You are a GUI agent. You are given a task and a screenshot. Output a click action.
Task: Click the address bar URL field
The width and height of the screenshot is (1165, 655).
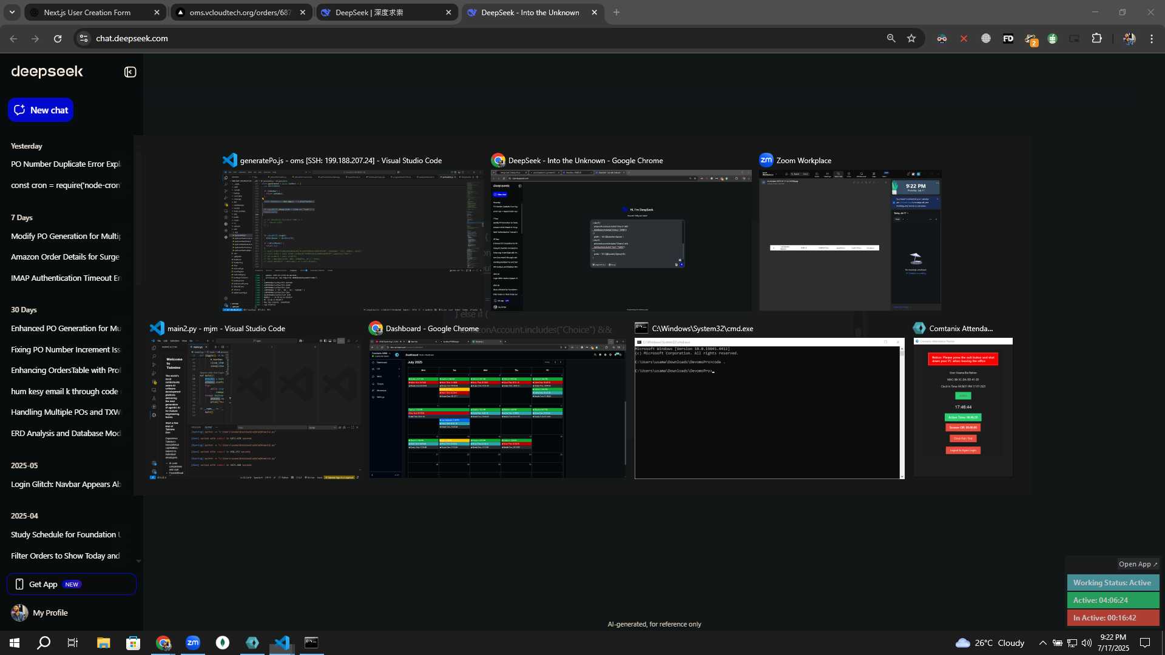(x=485, y=39)
